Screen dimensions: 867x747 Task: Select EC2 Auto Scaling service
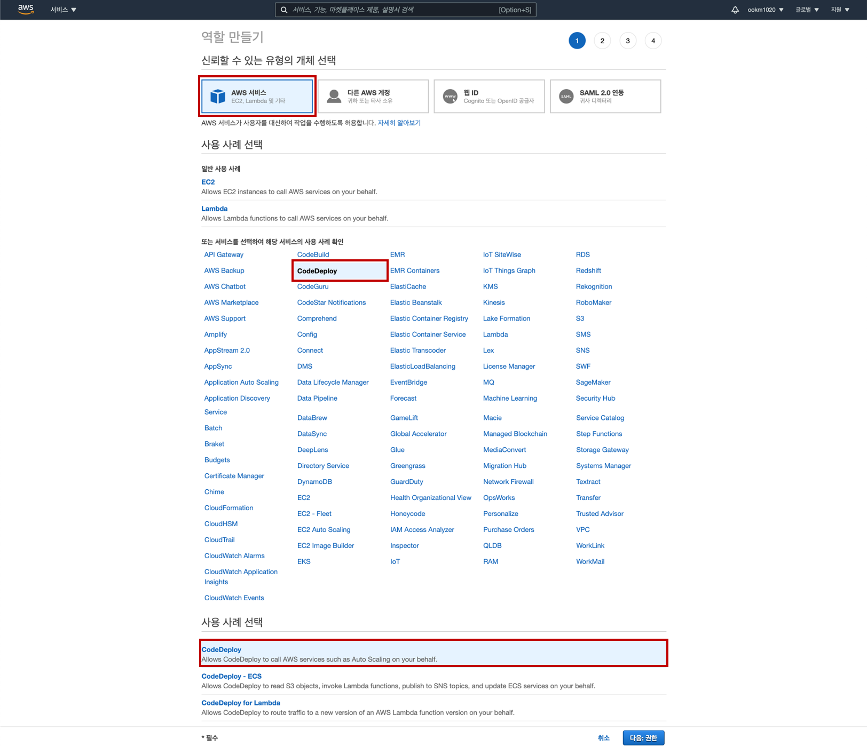(x=324, y=530)
